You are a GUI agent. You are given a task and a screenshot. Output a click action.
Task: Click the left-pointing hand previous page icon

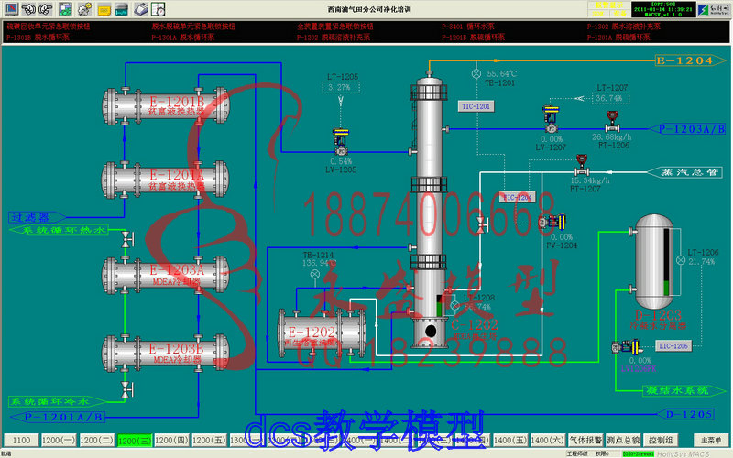(28, 9)
